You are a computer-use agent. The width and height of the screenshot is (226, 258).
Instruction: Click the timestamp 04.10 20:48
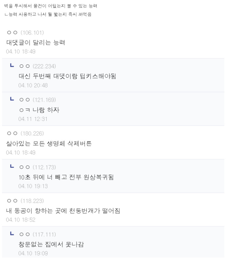pyautogui.click(x=33, y=85)
